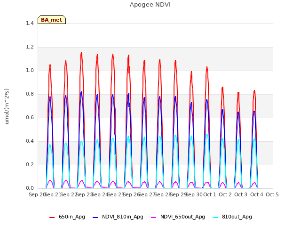Click the Sep 30 x-axis label
Image resolution: width=301 pixels, height=226 pixels.
click(x=194, y=194)
